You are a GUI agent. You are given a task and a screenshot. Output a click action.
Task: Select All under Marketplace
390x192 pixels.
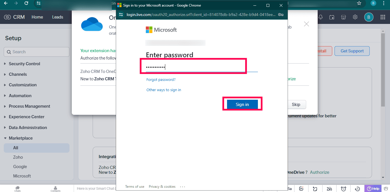[37, 148]
